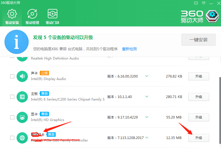Switch to the 驱动管理 tab
Image resolution: width=221 pixels, height=148 pixels.
(x=32, y=17)
